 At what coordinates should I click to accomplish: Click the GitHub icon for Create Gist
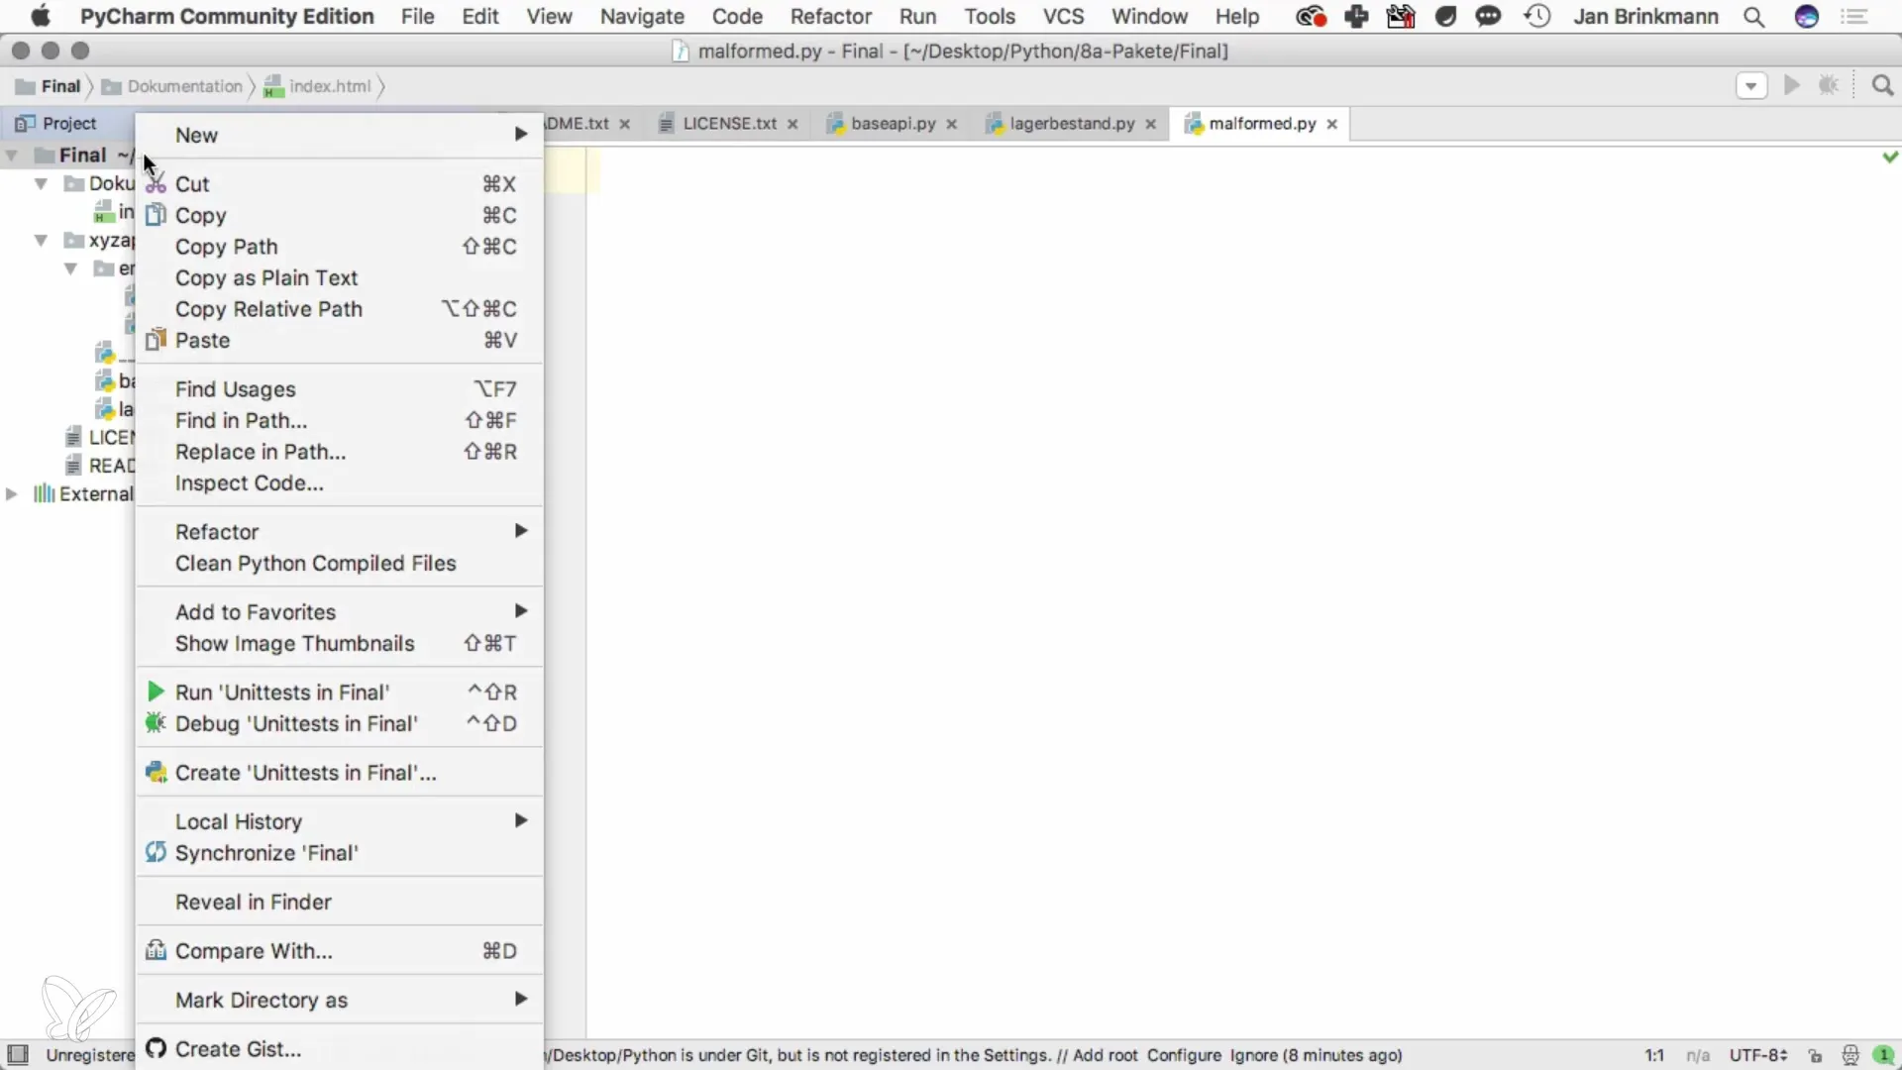point(156,1048)
